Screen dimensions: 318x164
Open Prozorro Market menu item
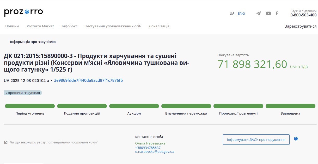point(40,26)
